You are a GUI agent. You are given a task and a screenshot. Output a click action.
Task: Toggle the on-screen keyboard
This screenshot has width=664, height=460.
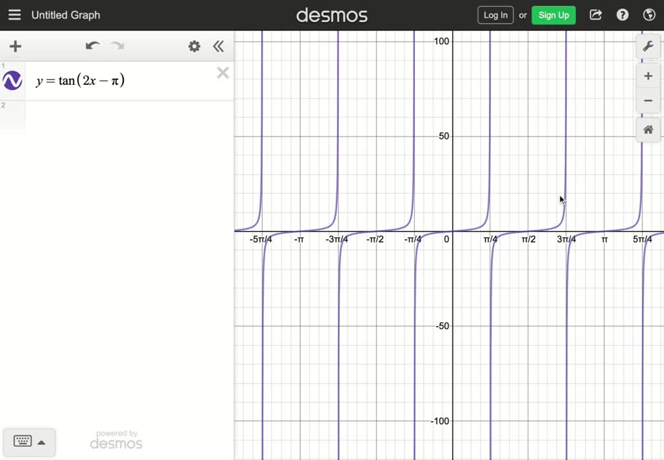click(23, 442)
